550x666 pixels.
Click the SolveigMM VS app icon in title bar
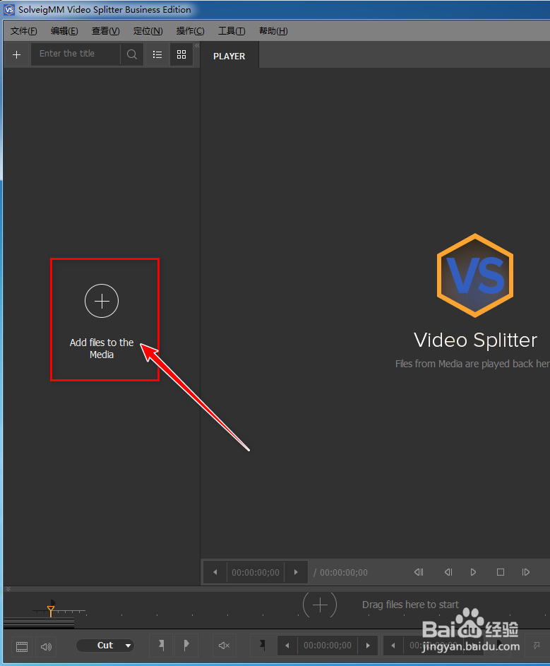(9, 9)
